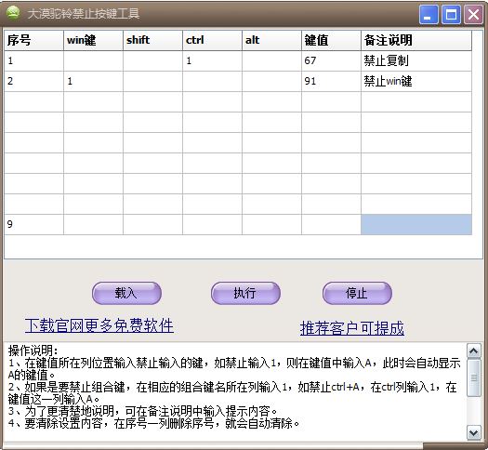
Task: Click scroll down arrow in instructions box
Action: point(474,433)
